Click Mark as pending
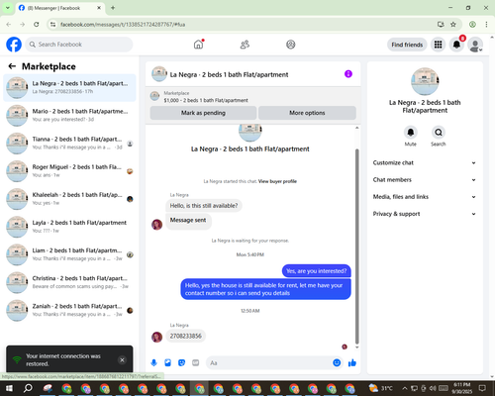This screenshot has height=396, width=495. (203, 113)
